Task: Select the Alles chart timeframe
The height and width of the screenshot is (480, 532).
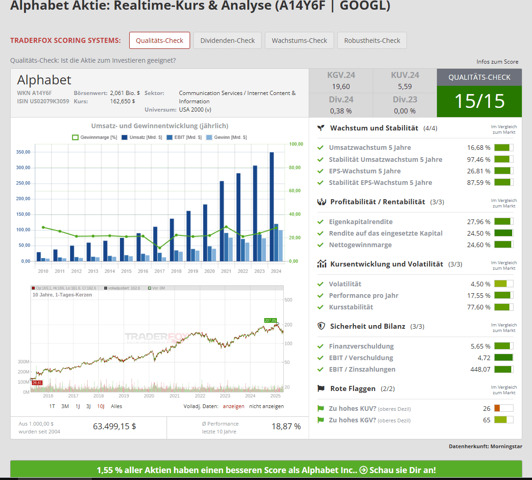Action: (x=116, y=406)
